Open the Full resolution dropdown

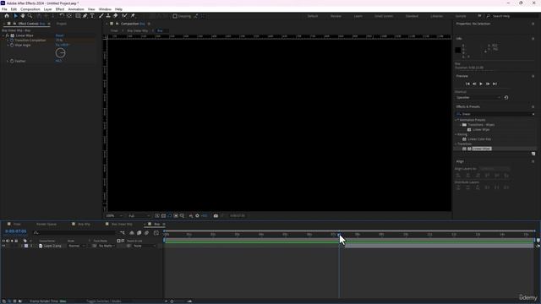click(x=139, y=216)
